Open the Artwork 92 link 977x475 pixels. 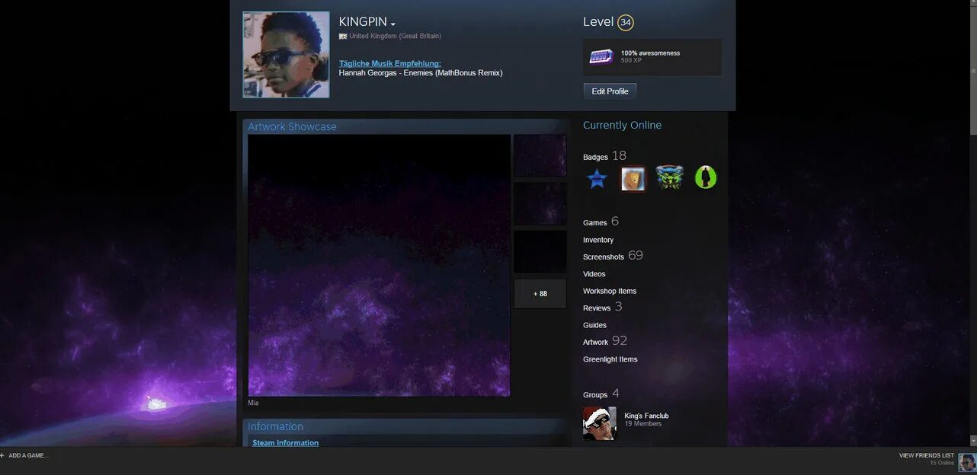(x=605, y=341)
